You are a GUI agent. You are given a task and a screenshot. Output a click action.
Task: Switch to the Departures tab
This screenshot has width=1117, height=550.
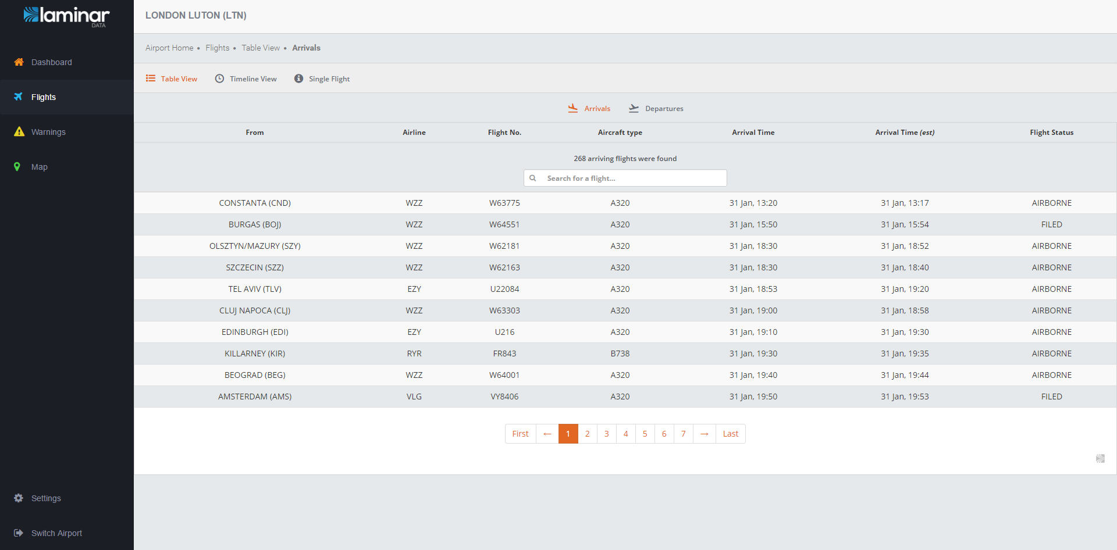(656, 109)
